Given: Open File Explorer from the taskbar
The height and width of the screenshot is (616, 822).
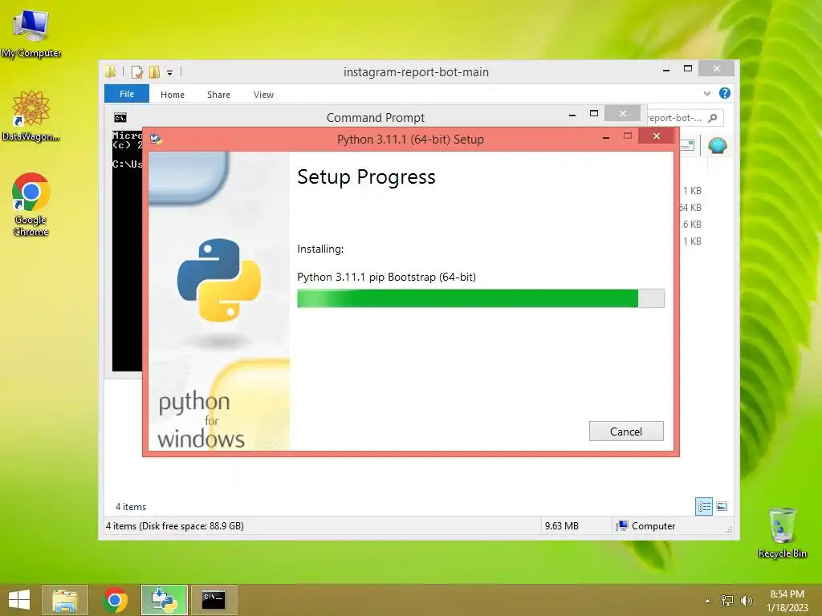Looking at the screenshot, I should point(64,600).
